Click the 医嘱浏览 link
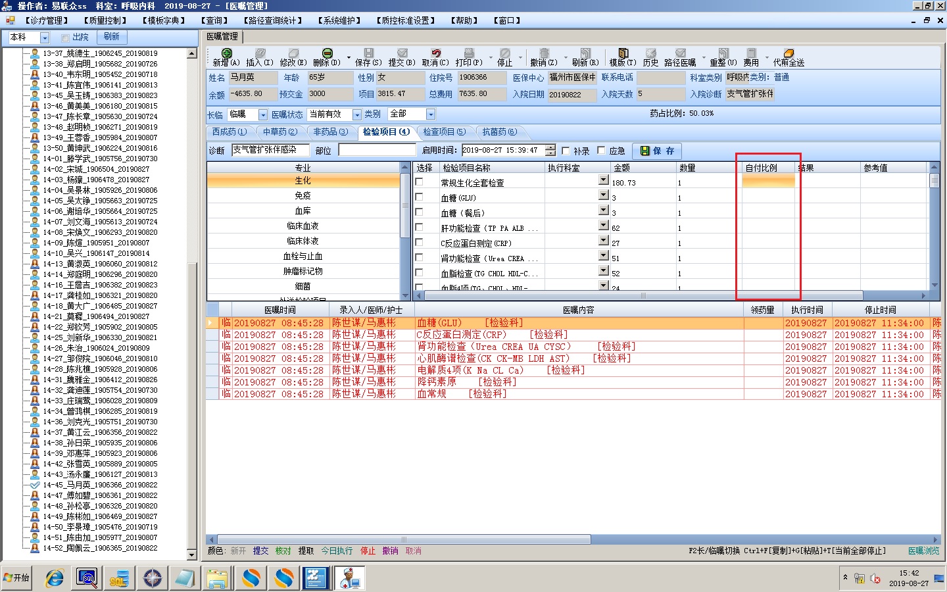The height and width of the screenshot is (592, 947). coord(924,551)
